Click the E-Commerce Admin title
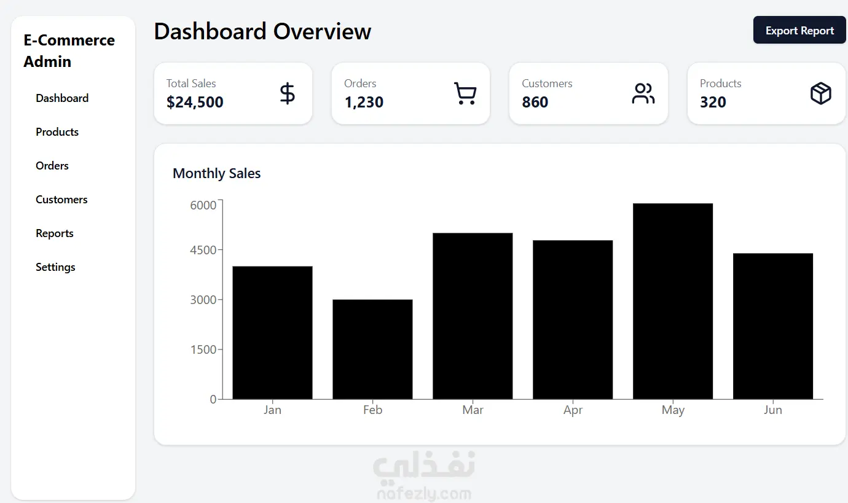 (x=69, y=51)
